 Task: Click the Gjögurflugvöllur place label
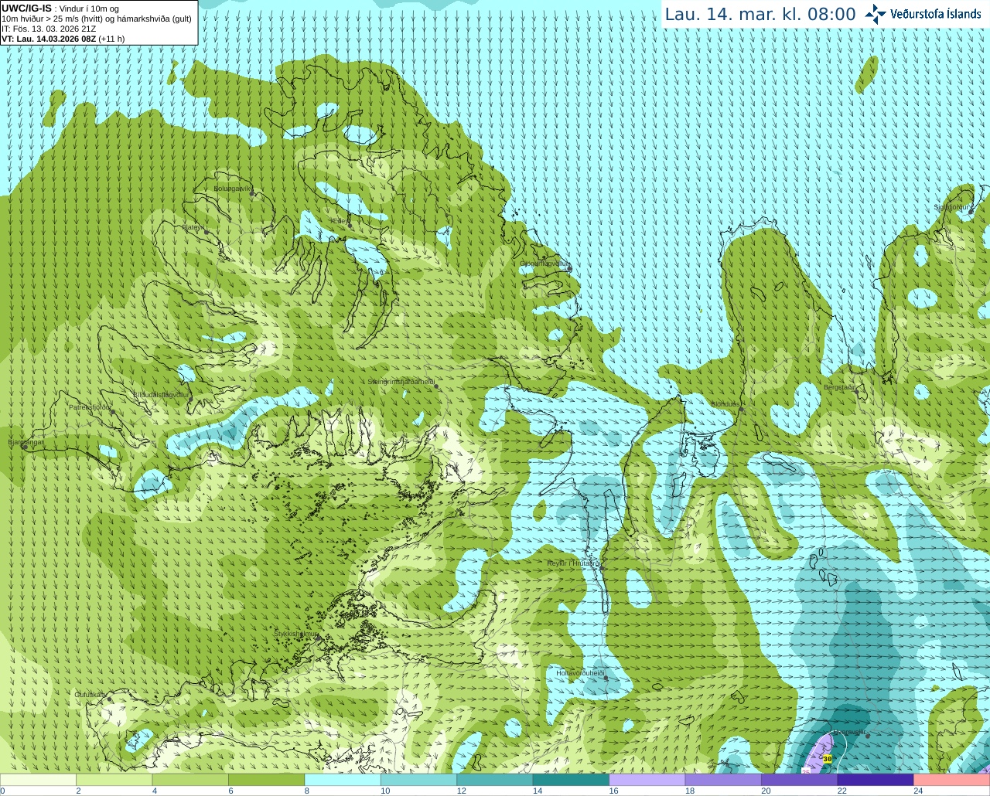(544, 264)
